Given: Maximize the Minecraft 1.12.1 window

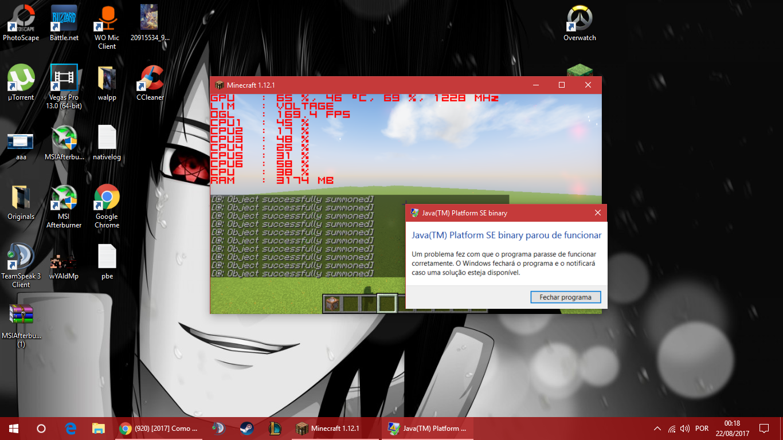Looking at the screenshot, I should 562,85.
